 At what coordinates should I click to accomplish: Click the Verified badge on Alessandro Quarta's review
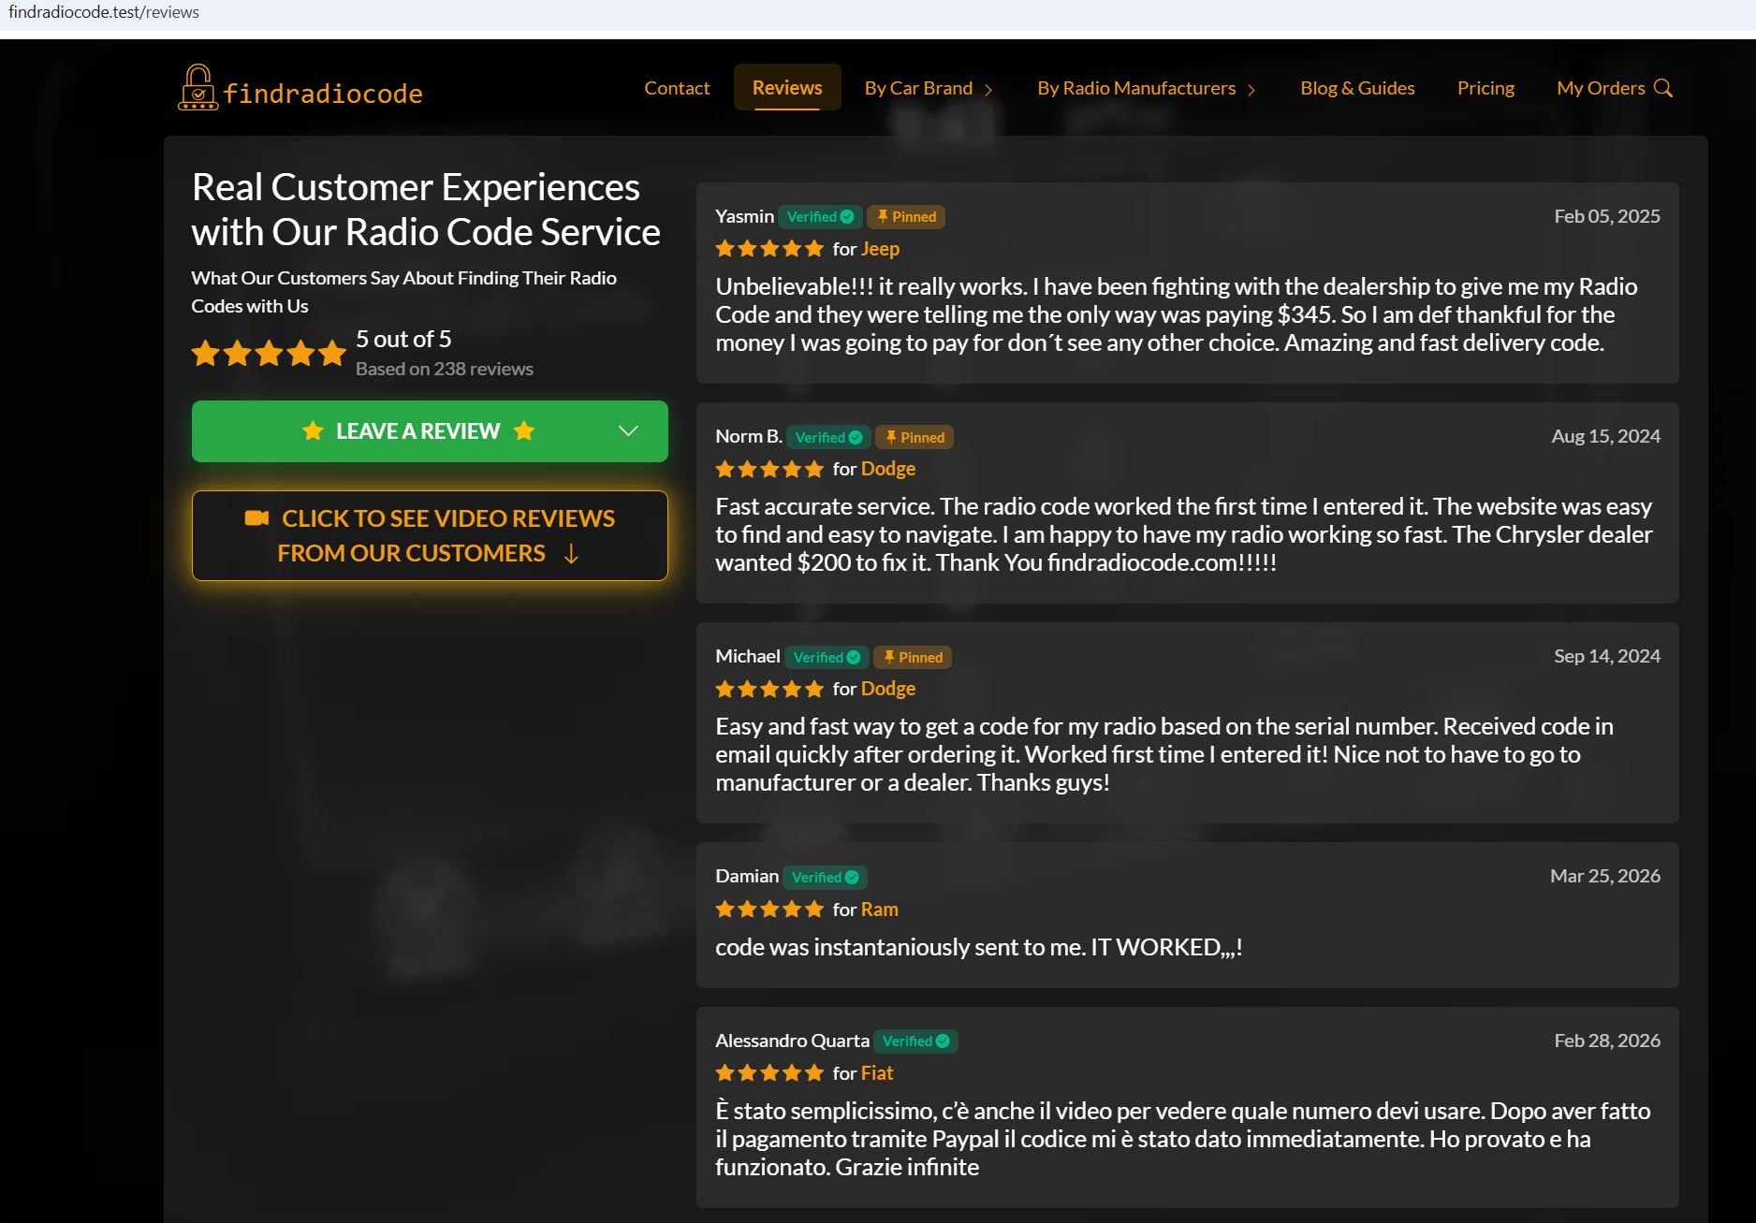[x=915, y=1041]
